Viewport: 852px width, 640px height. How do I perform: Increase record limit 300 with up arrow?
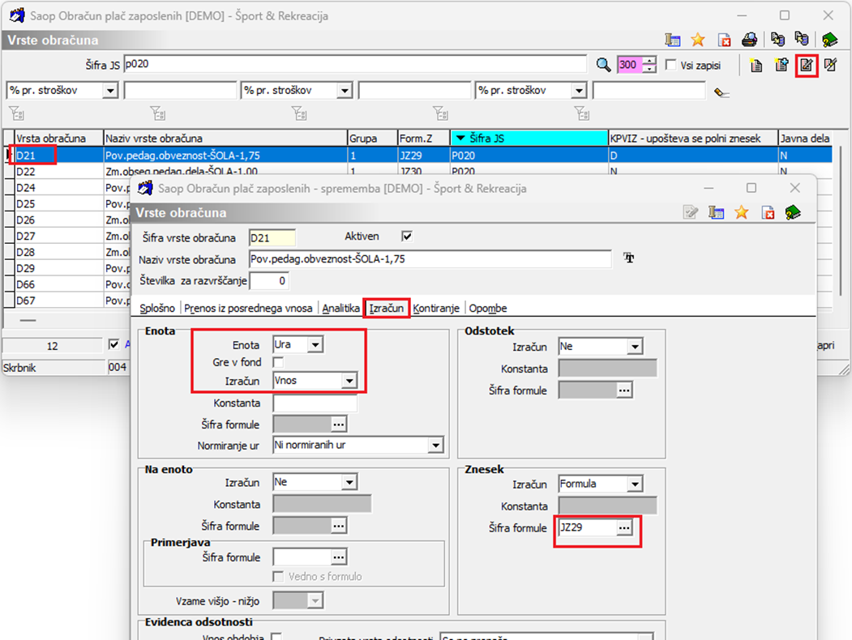pos(650,61)
